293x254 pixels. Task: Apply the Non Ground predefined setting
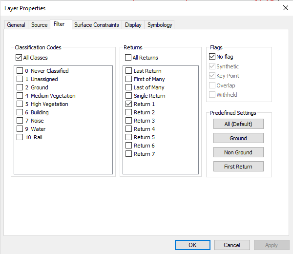tap(238, 152)
